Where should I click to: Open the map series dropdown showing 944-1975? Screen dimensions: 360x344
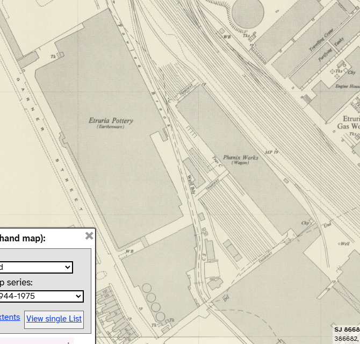coord(41,296)
